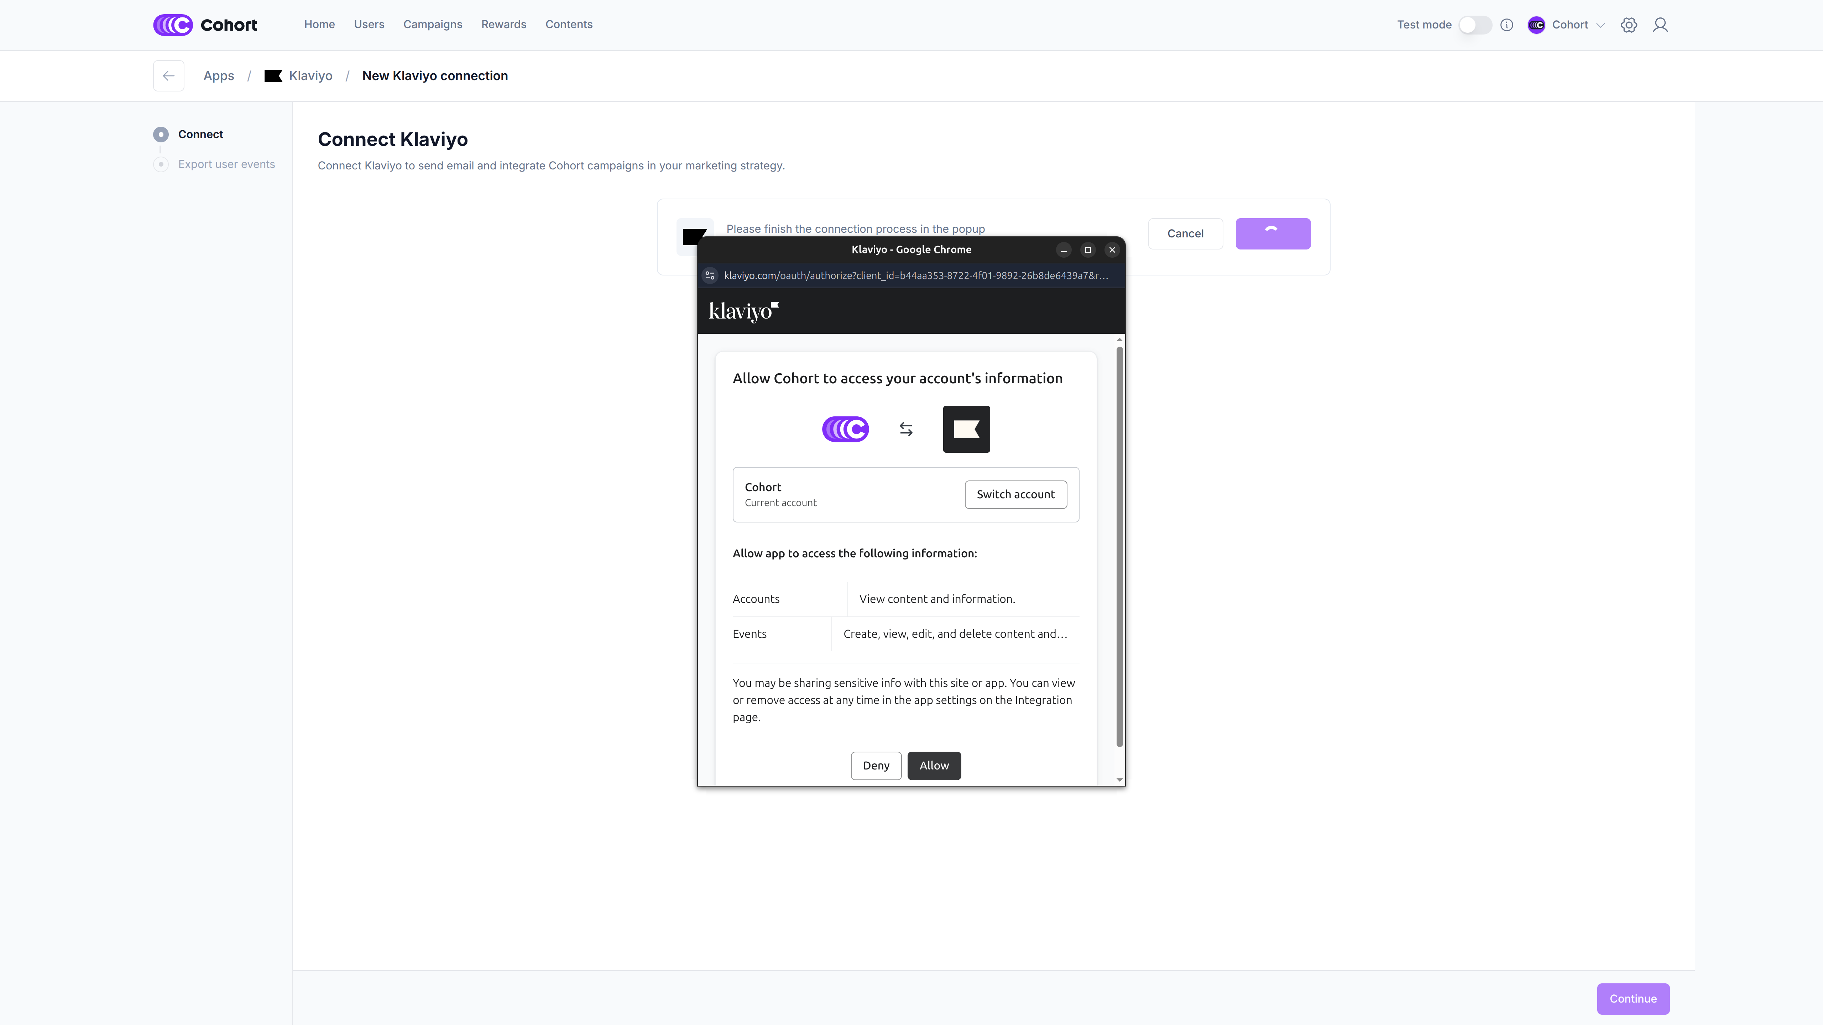The height and width of the screenshot is (1025, 1823).
Task: Click the Test mode info icon
Action: click(1507, 25)
